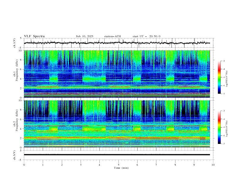Viewport: 240px width, 185px height.
Task: Select the date 'Feb. 10, 2025'
Action: point(85,36)
